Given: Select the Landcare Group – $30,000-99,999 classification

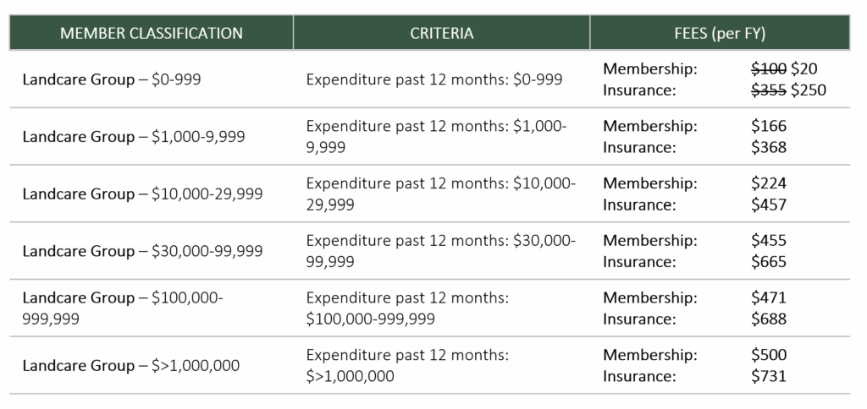Looking at the screenshot, I should (142, 251).
